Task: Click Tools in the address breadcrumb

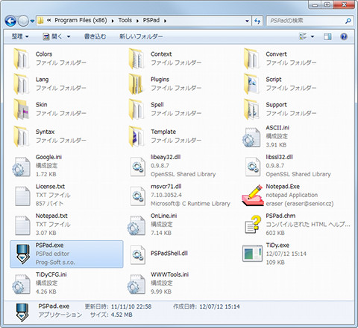Action: point(125,20)
